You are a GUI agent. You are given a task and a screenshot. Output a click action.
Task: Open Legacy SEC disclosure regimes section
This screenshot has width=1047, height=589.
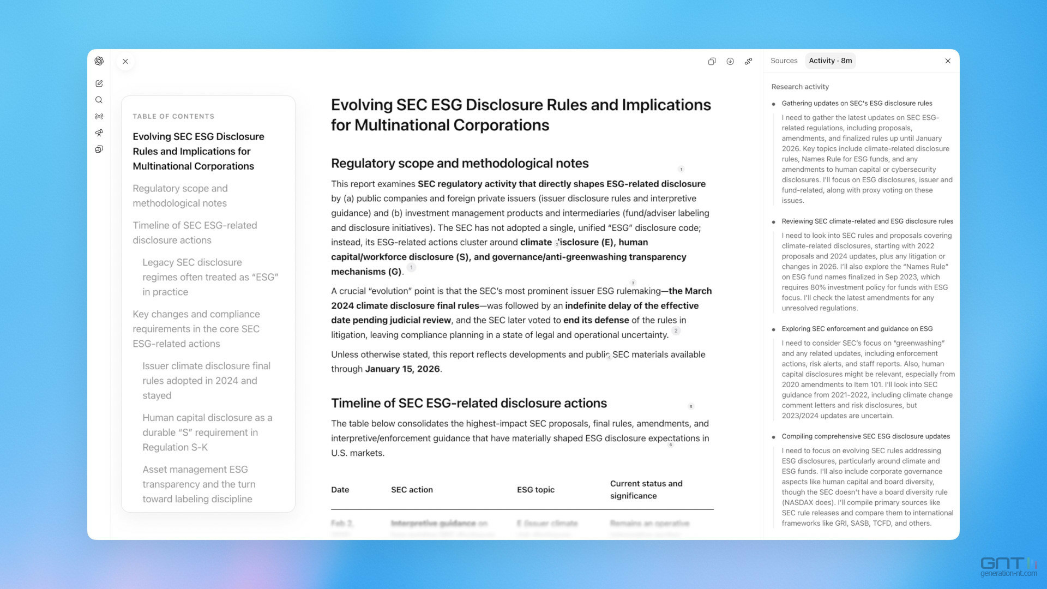tap(210, 277)
